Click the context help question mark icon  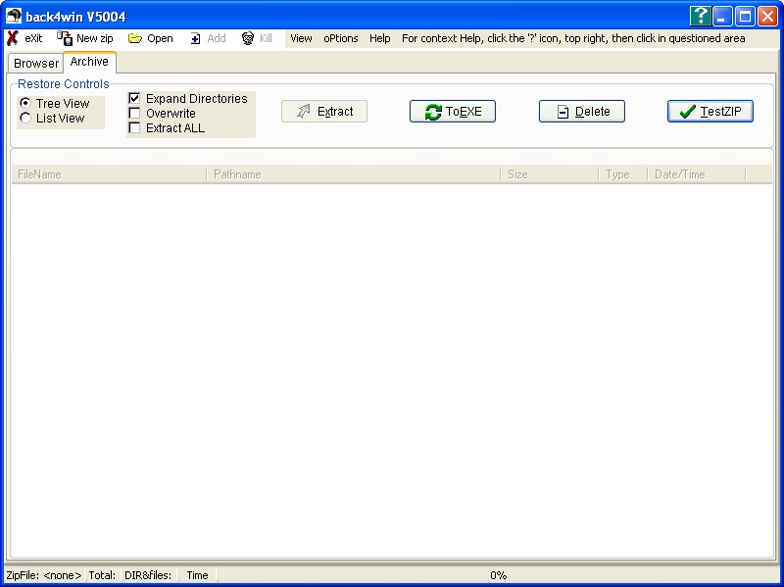pos(700,16)
